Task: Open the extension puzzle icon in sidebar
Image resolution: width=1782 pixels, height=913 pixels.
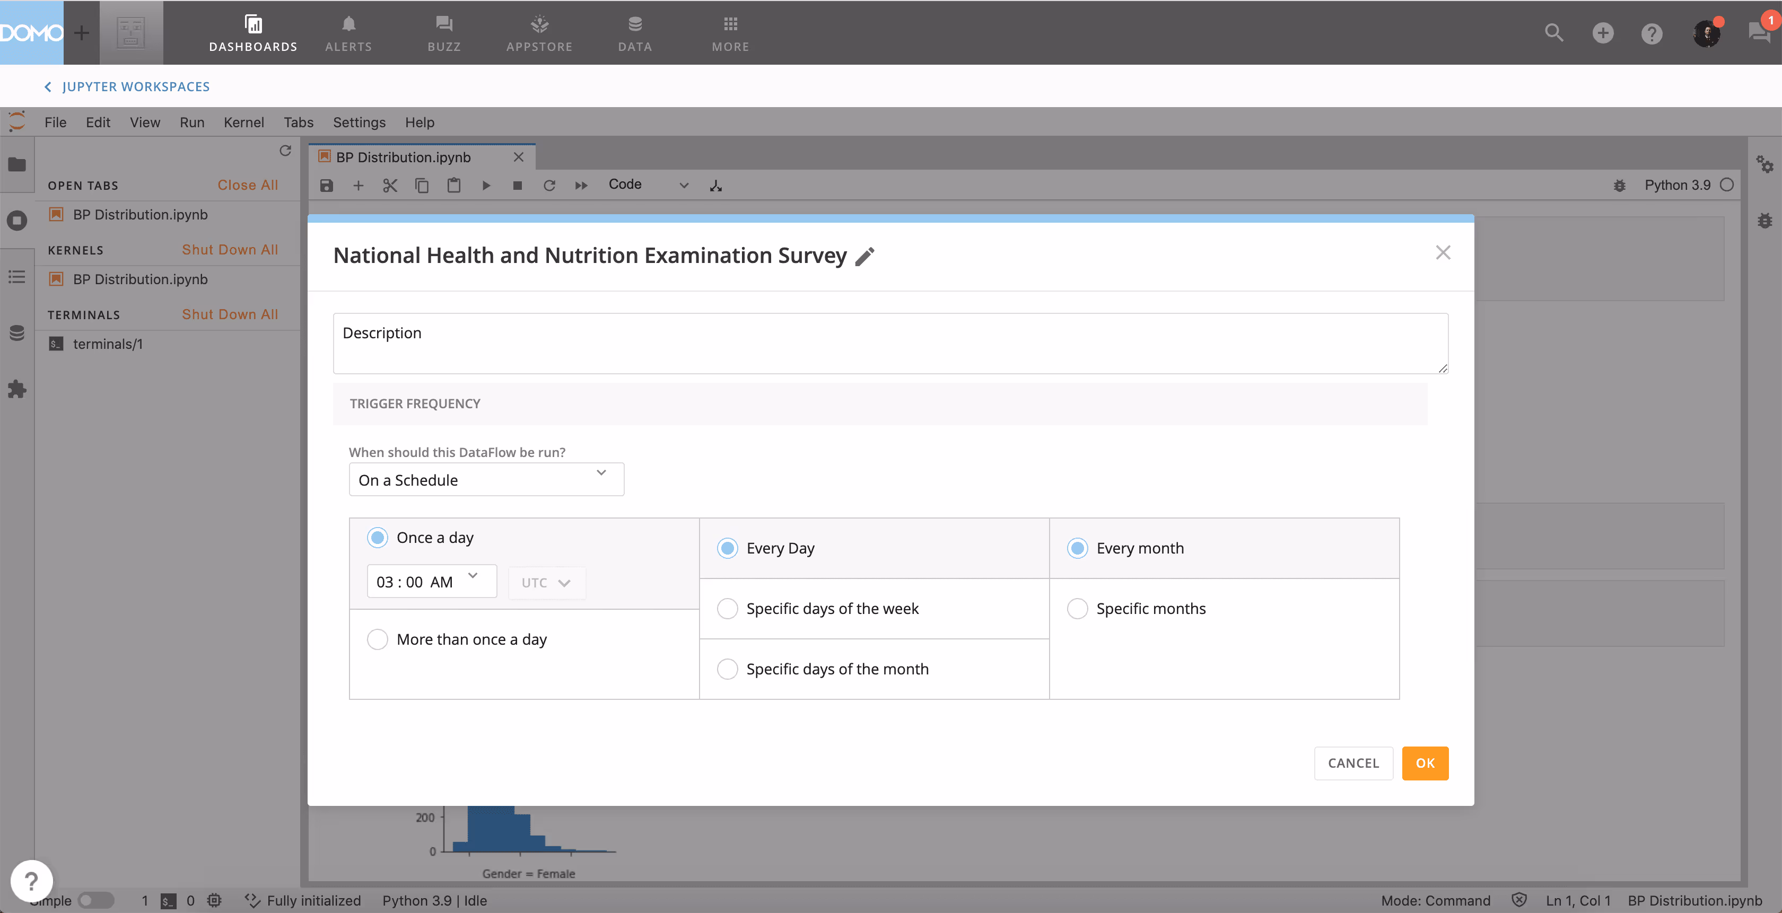Action: pyautogui.click(x=18, y=389)
